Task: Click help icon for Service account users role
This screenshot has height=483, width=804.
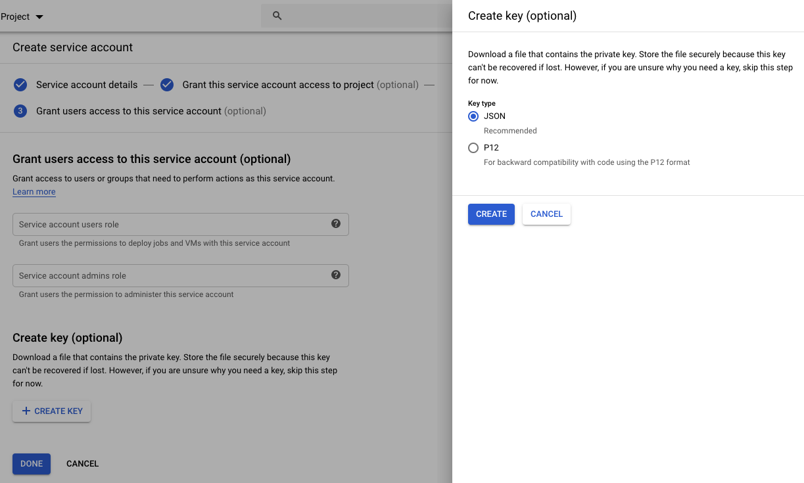Action: click(x=336, y=223)
